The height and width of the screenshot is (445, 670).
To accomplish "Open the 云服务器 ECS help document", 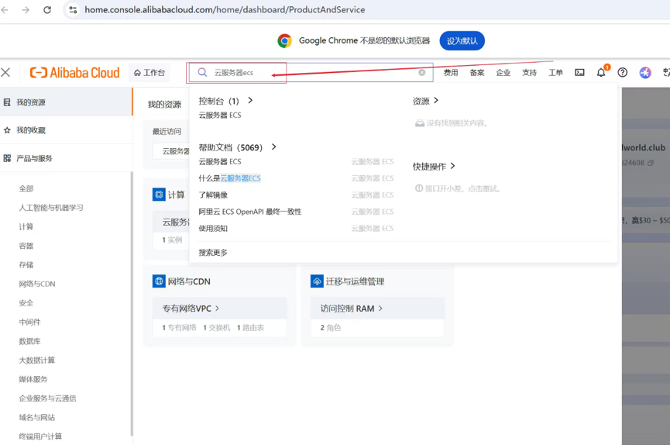I will pyautogui.click(x=220, y=162).
